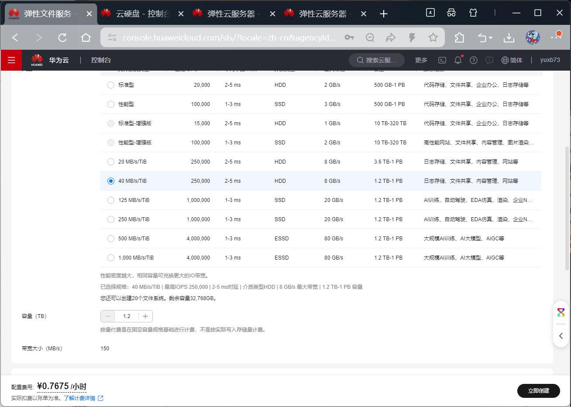The height and width of the screenshot is (407, 571).
Task: Open the browser more options menu
Action: [x=556, y=38]
